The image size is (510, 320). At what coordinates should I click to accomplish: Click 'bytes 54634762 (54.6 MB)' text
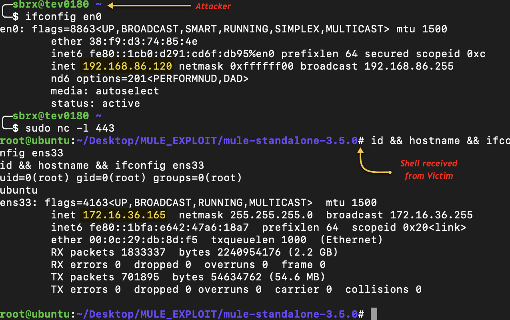(x=249, y=277)
